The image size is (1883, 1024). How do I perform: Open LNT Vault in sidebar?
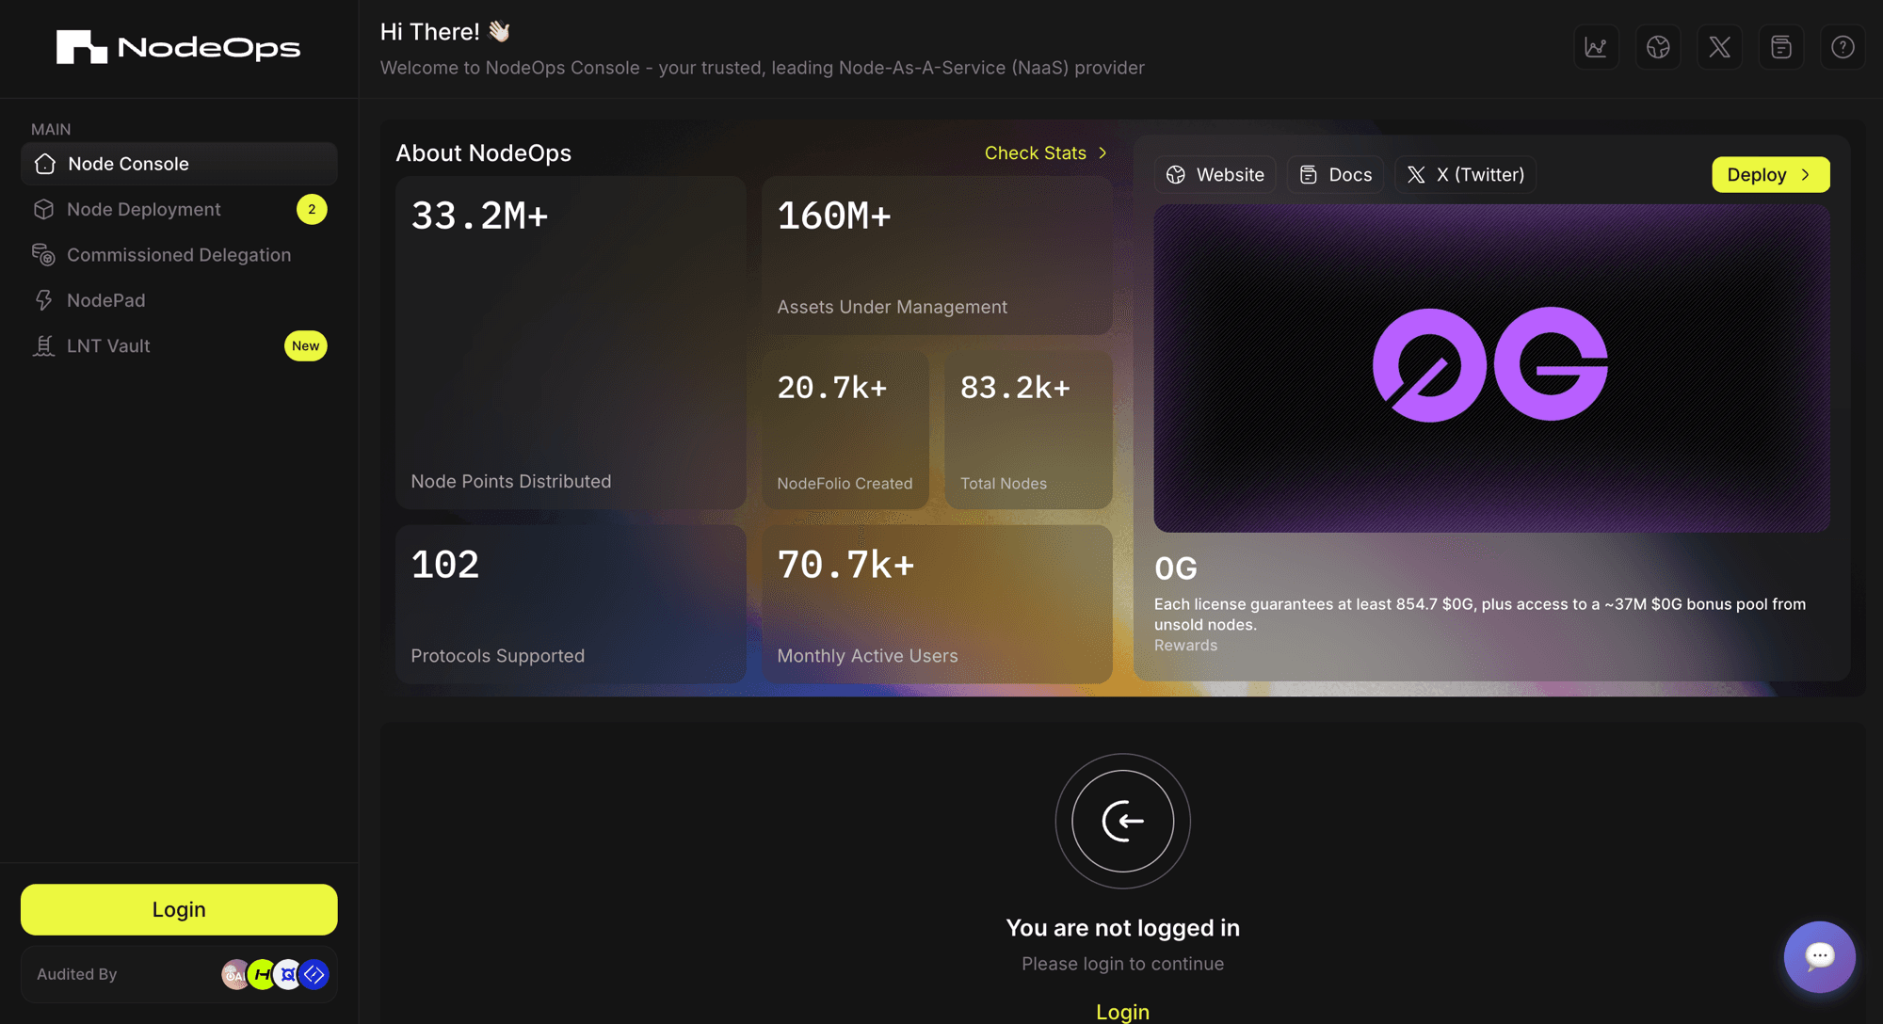click(179, 345)
